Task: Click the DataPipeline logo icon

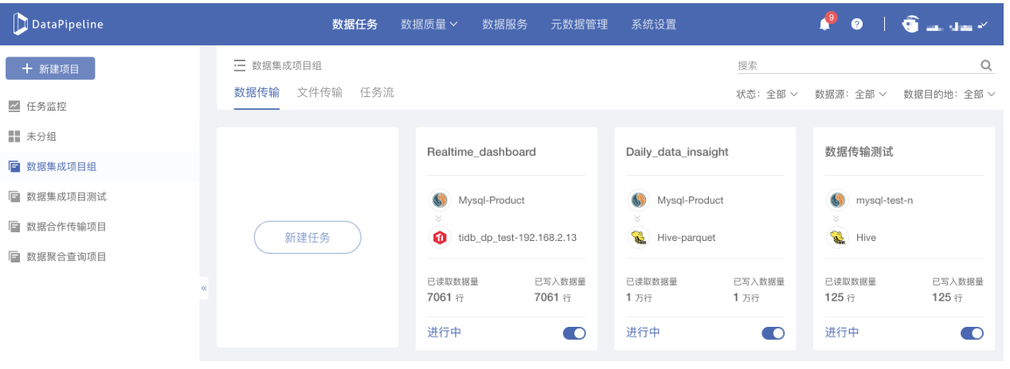Action: click(20, 24)
